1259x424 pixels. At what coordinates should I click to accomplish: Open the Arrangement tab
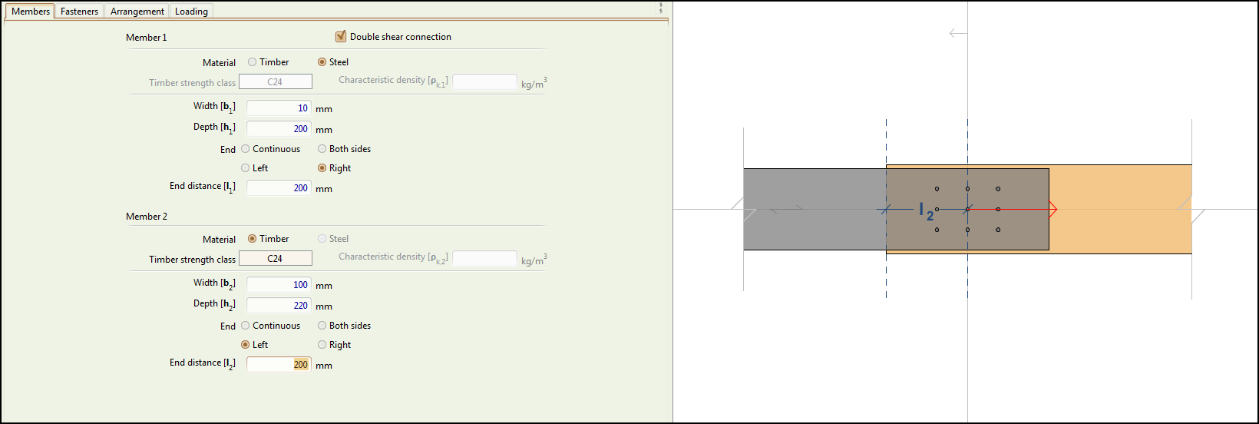pos(137,12)
